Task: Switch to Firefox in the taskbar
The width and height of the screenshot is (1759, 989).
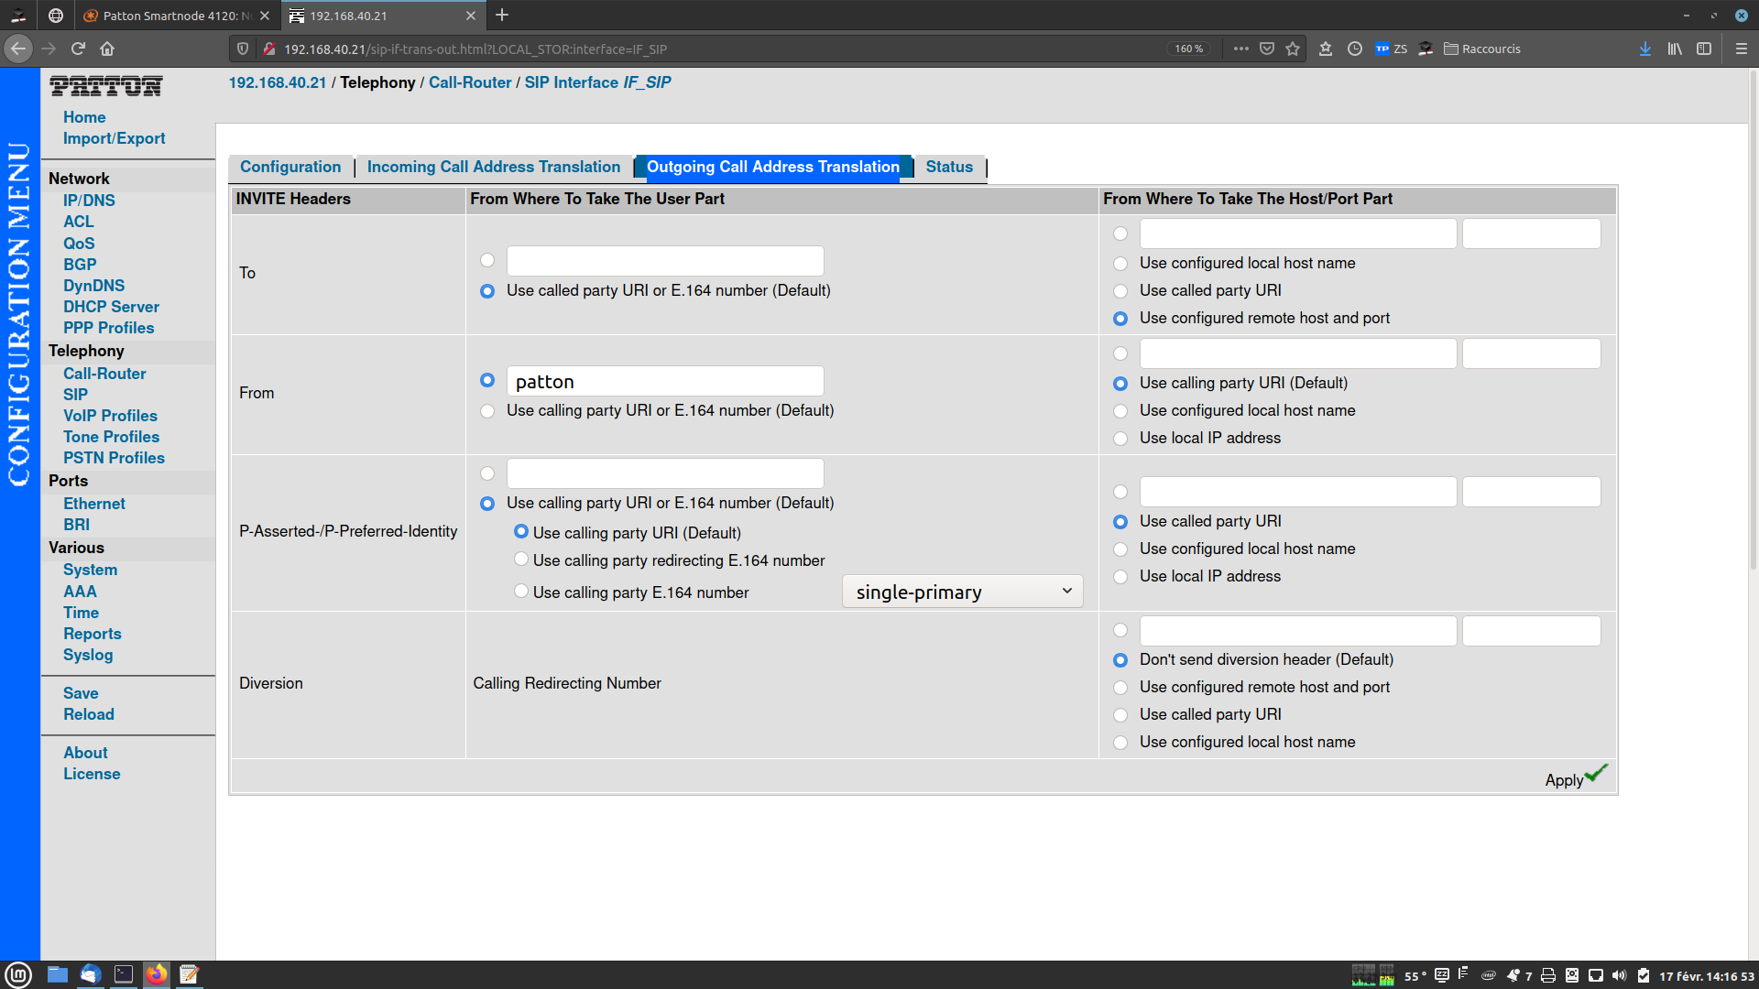Action: point(157,974)
